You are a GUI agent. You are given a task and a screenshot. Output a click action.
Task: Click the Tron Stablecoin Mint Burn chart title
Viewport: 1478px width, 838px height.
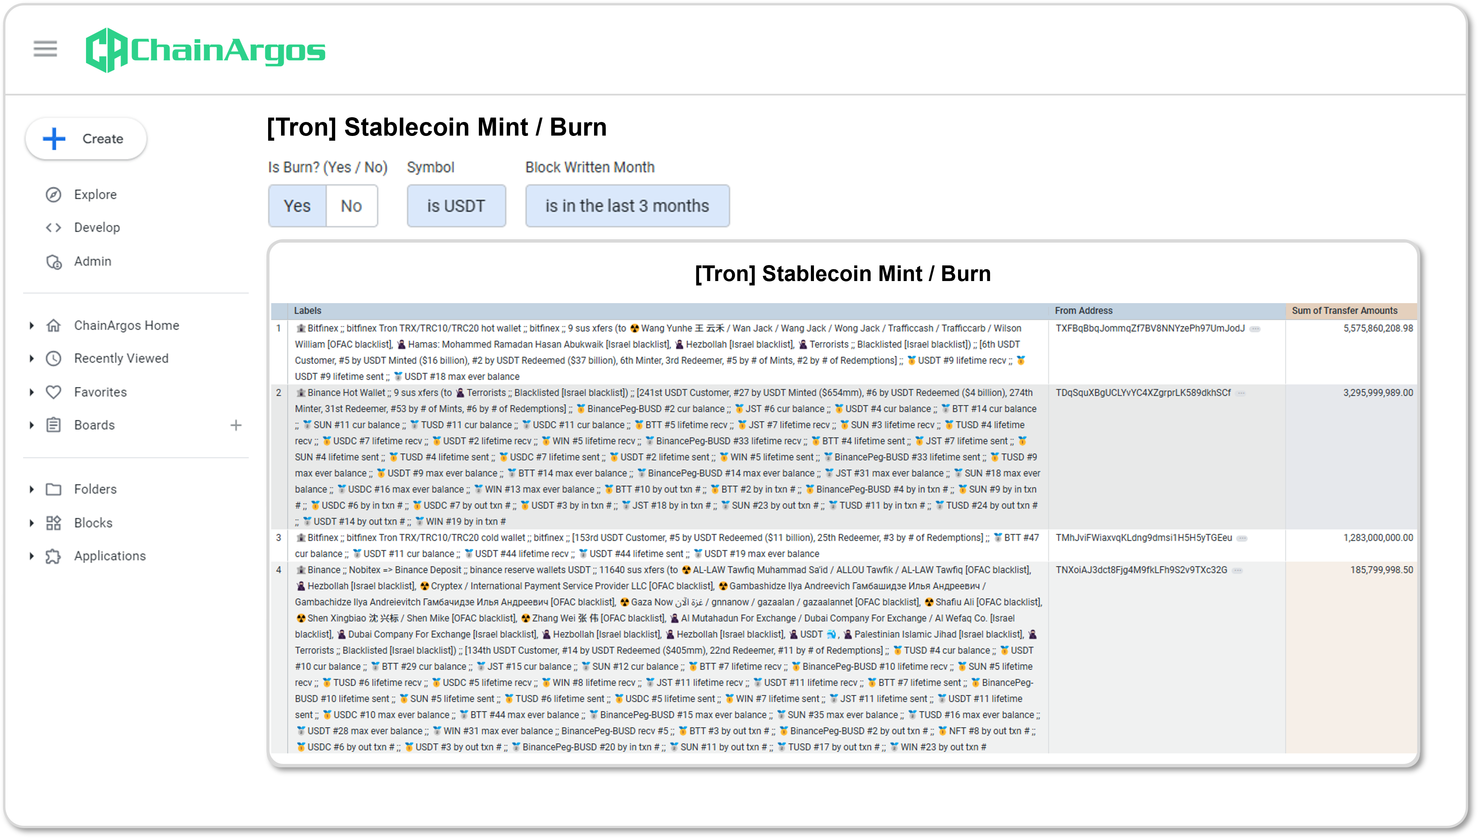pos(842,274)
